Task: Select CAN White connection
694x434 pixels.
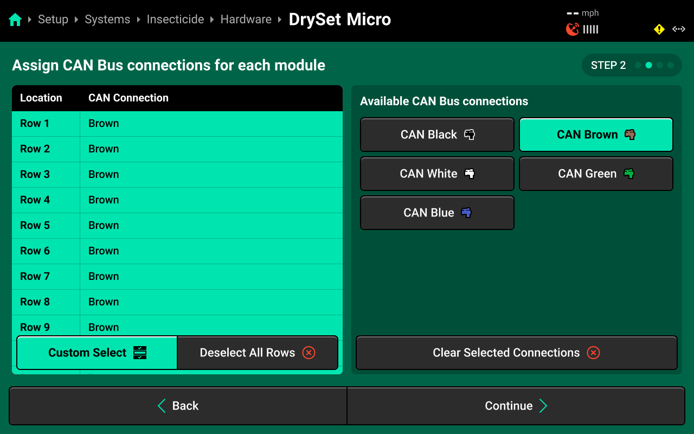Action: pos(437,174)
